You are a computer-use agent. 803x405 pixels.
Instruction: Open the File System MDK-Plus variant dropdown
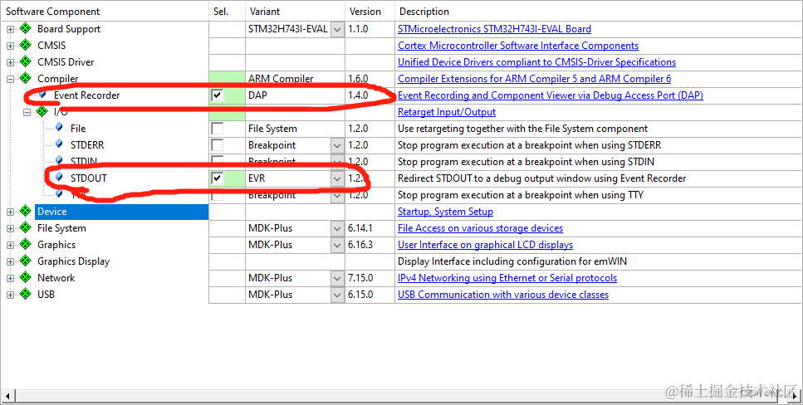click(x=337, y=228)
